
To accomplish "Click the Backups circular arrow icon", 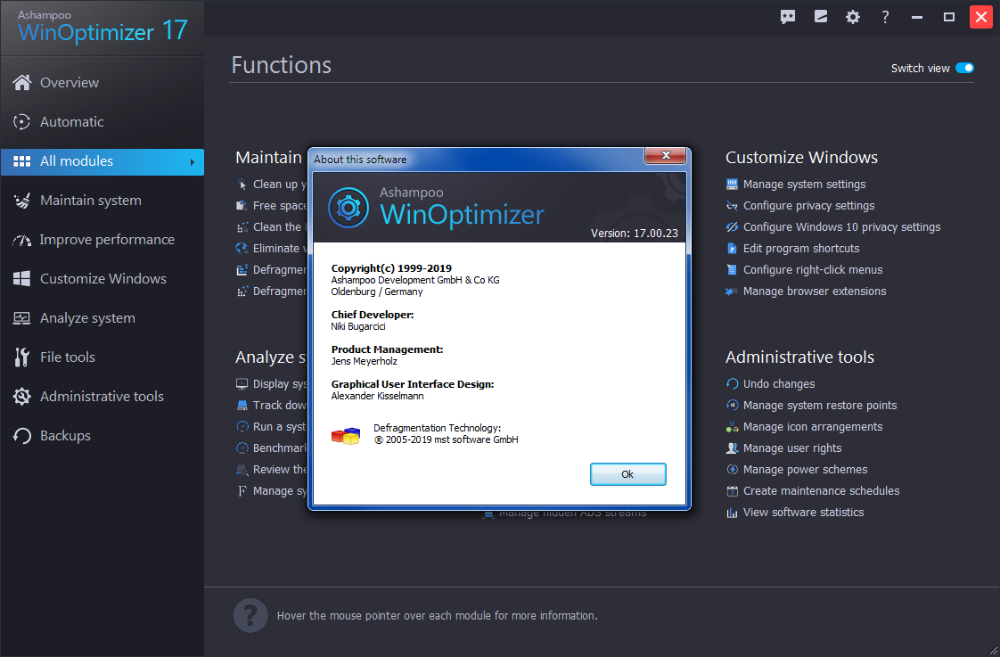I will click(22, 436).
